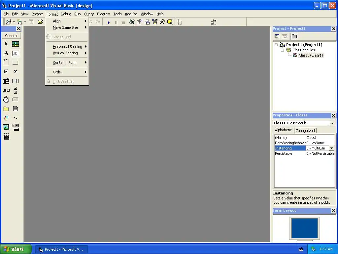338x254 pixels.
Task: Select the Pointer tool in toolbox
Action: tap(6, 44)
